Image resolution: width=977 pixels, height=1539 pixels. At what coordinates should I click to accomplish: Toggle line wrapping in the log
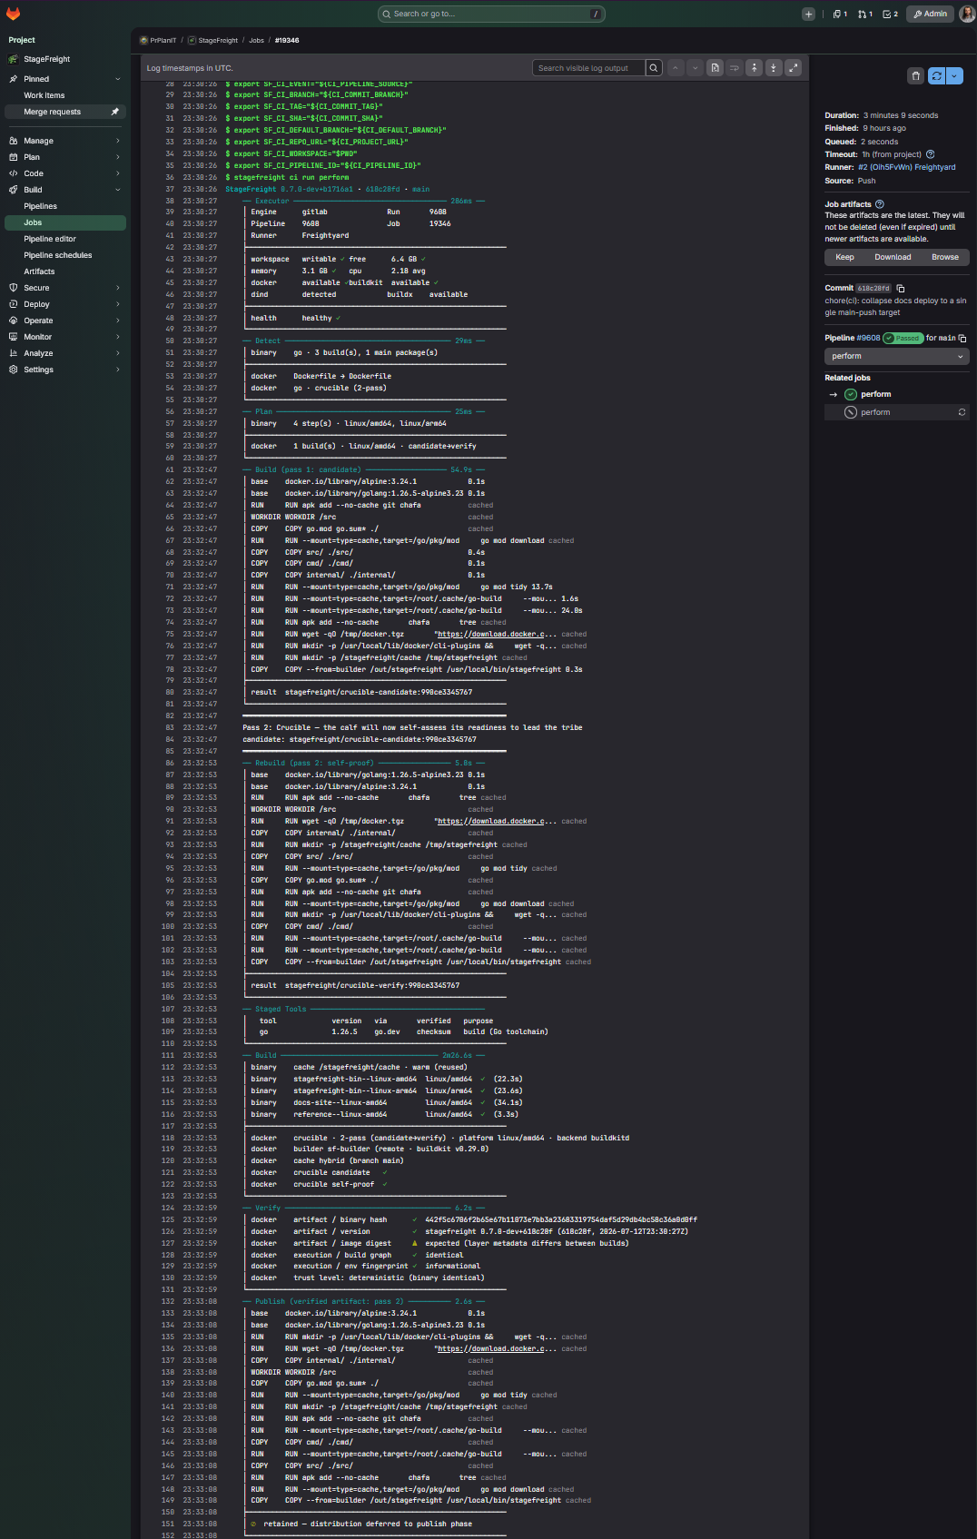tap(734, 68)
